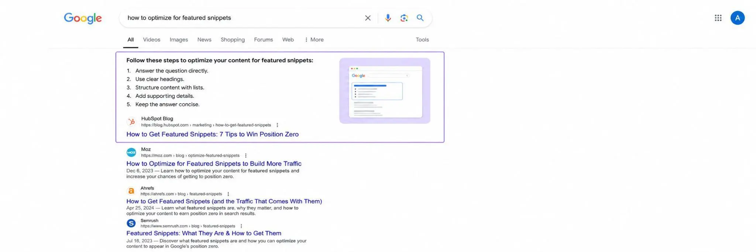
Task: Submit search with the magnifying glass icon
Action: [x=420, y=18]
